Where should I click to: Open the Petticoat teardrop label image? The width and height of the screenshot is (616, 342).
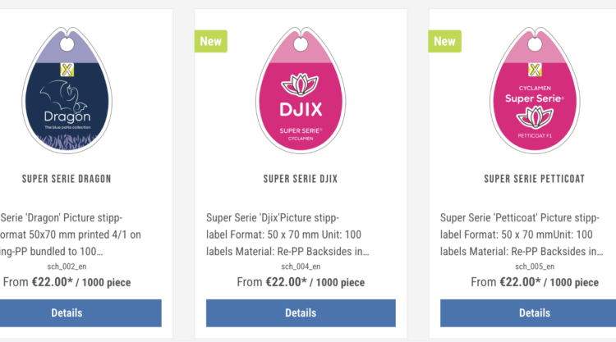(x=535, y=90)
